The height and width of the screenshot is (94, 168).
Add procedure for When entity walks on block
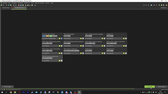pos(60,53)
